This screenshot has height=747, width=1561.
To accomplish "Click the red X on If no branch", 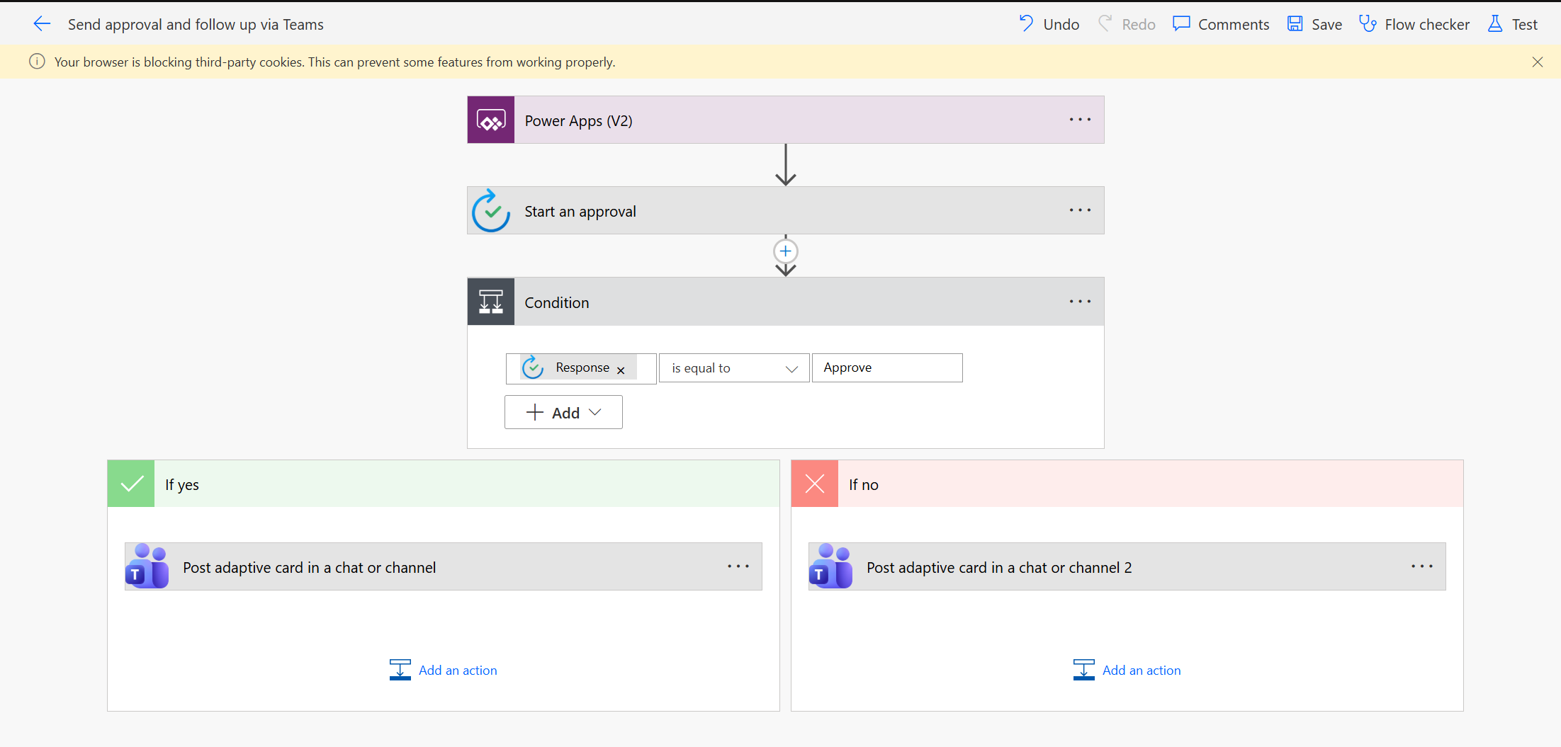I will pos(814,483).
